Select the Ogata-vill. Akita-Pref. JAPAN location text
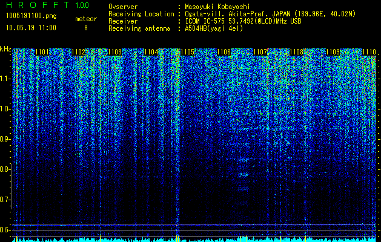This screenshot has height=242, width=381. click(x=270, y=14)
